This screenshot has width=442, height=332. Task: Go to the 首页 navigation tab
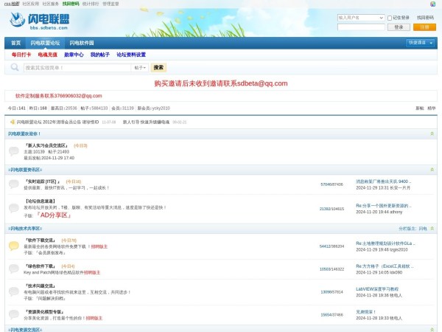(16, 44)
